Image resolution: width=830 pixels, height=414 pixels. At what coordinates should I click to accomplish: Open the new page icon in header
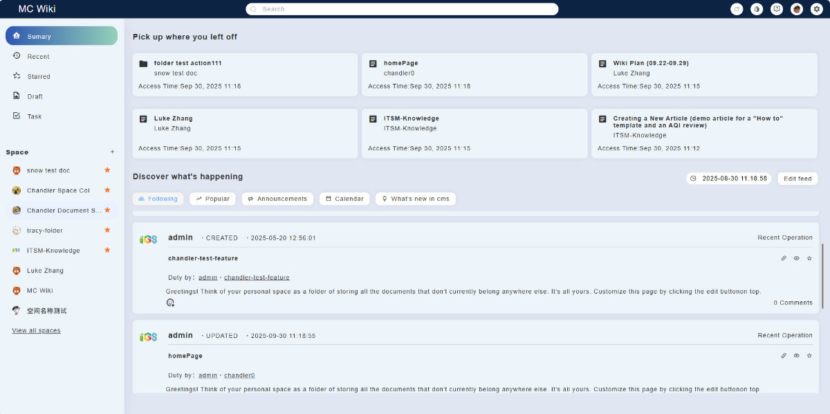click(737, 9)
